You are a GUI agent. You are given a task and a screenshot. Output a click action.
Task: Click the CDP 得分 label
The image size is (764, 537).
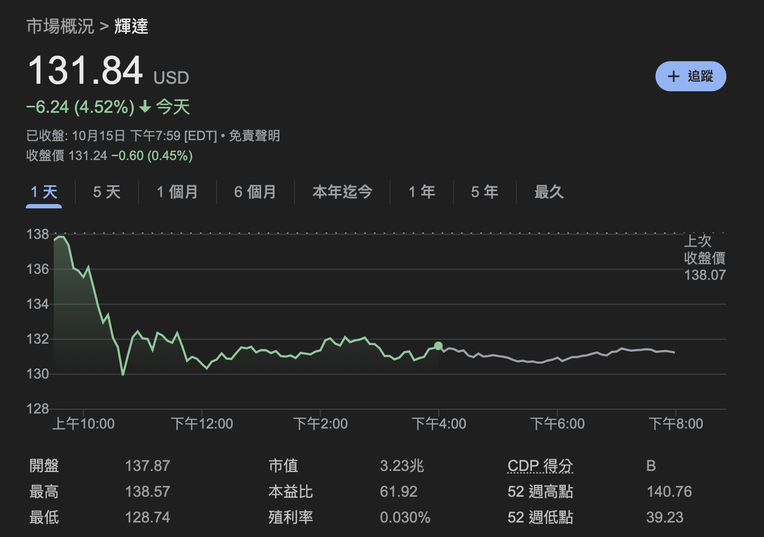[540, 466]
